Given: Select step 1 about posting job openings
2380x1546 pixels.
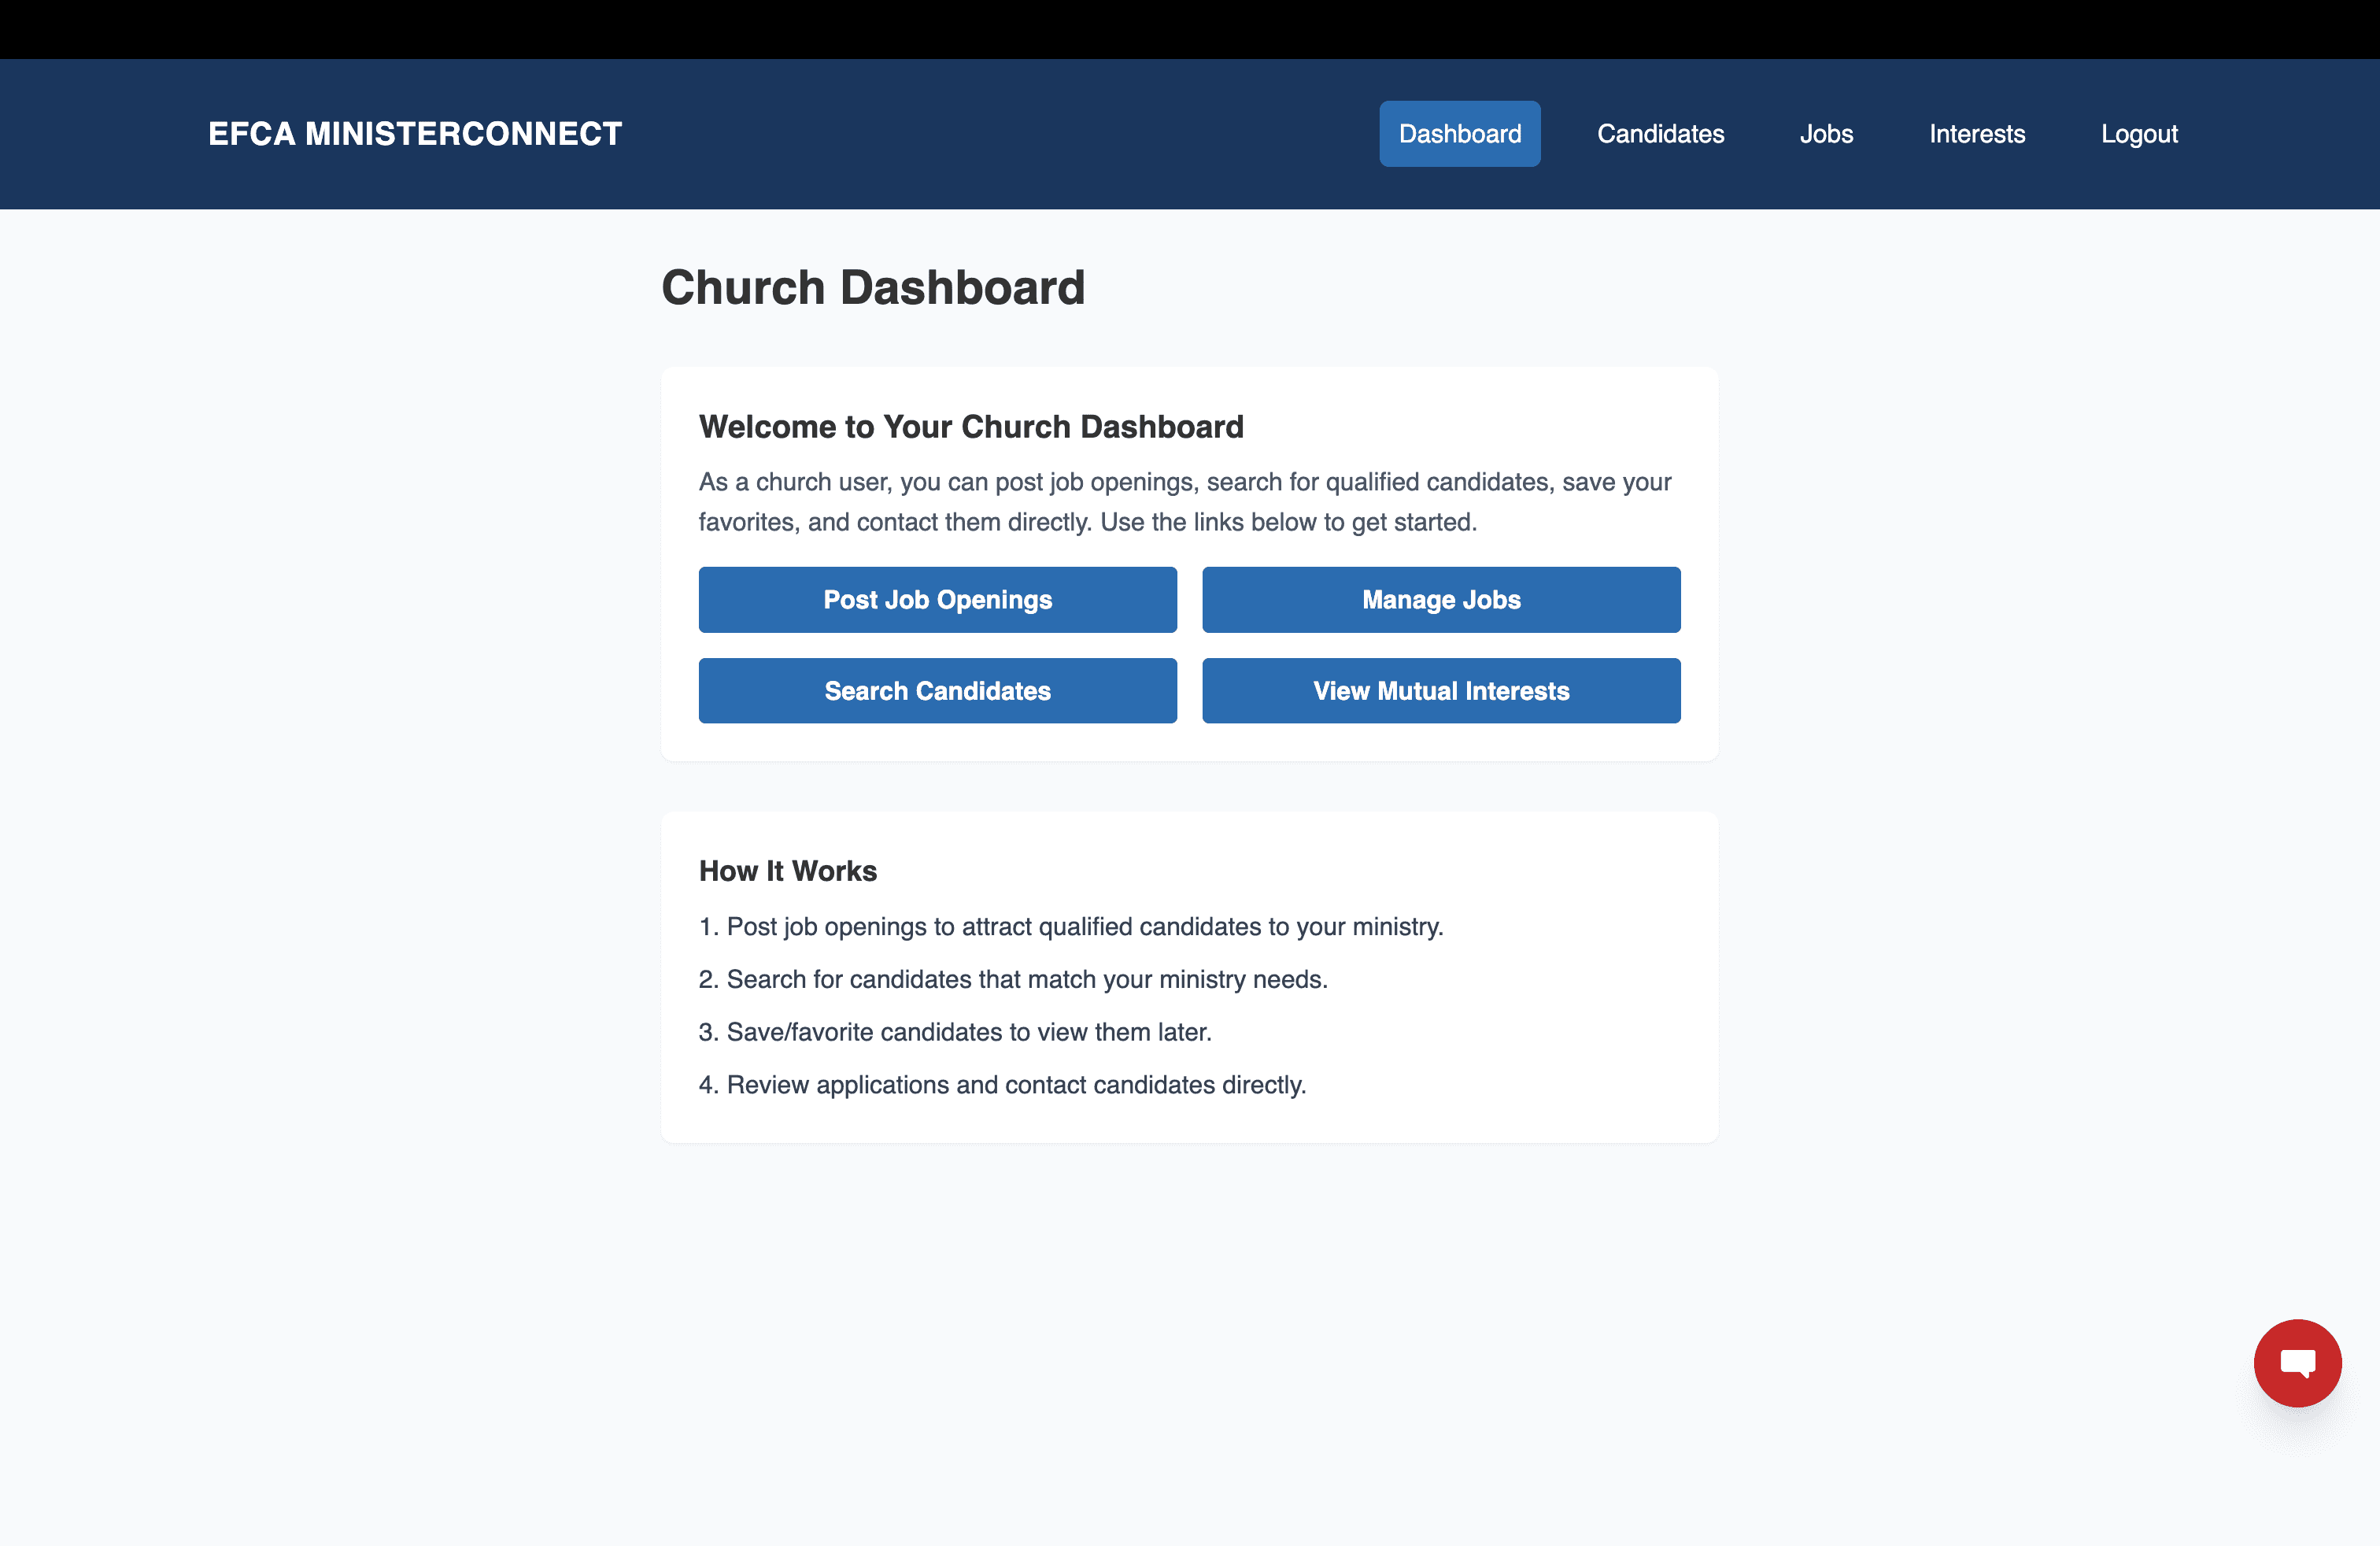Looking at the screenshot, I should (1070, 927).
